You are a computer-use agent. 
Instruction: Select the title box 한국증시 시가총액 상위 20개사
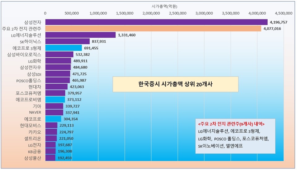(175, 84)
